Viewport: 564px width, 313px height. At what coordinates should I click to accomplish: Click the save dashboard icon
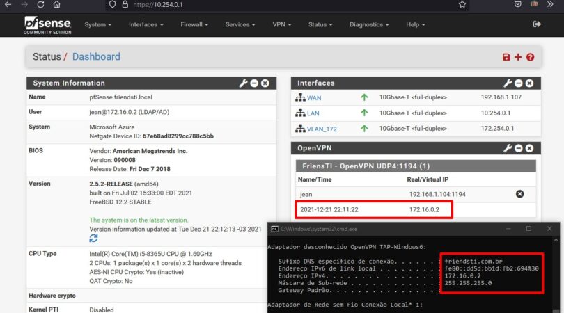[x=506, y=57]
